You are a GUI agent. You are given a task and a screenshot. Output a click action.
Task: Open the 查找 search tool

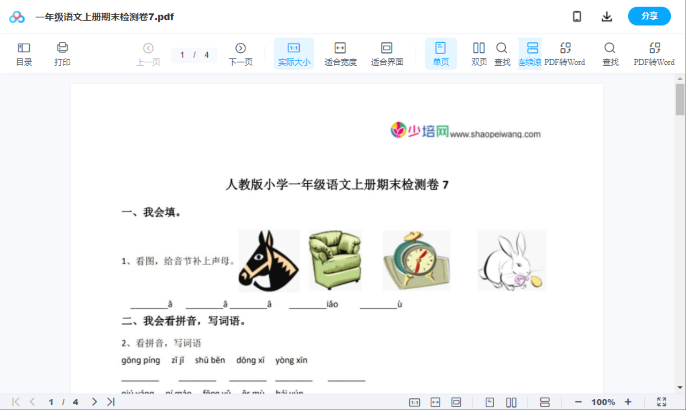coord(502,53)
